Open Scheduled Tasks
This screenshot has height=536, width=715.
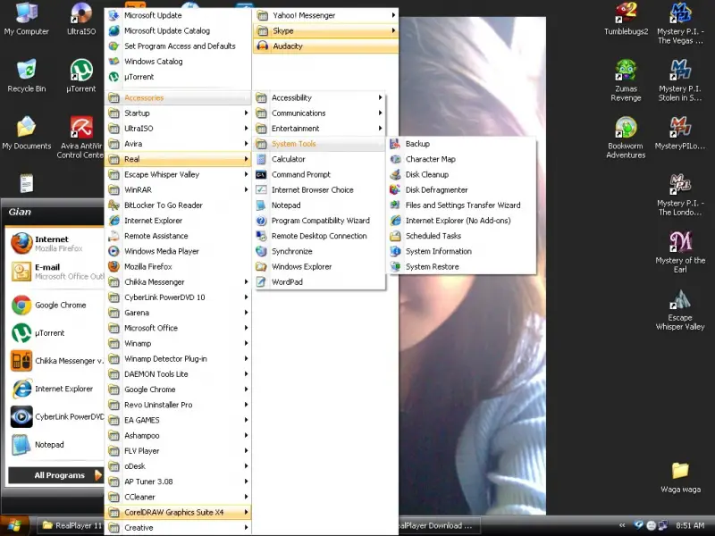click(x=460, y=236)
